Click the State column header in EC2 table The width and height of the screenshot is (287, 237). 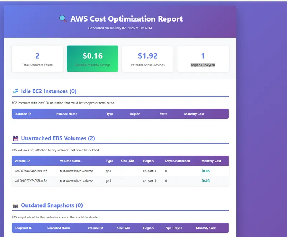coord(163,114)
